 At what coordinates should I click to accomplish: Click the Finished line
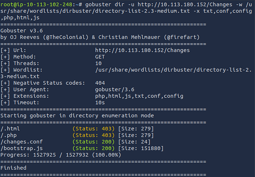point(13,168)
